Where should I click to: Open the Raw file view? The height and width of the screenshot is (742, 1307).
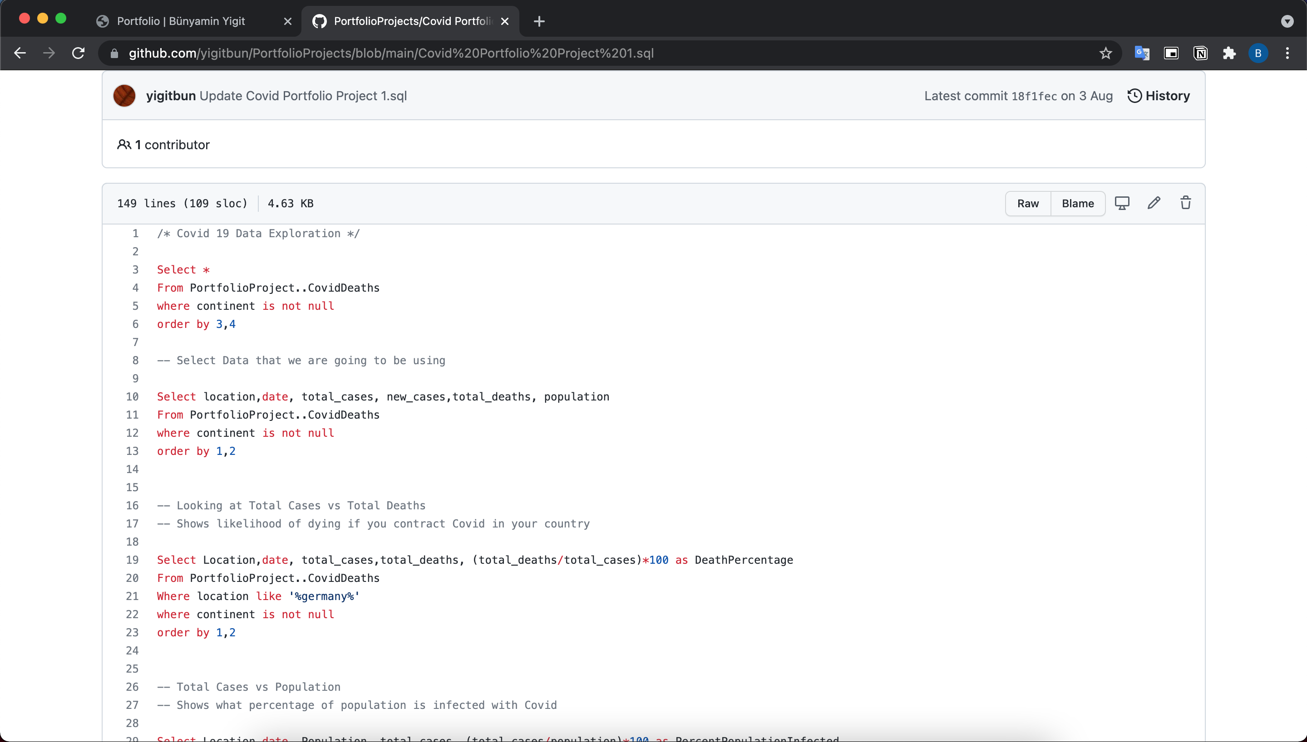(1027, 203)
